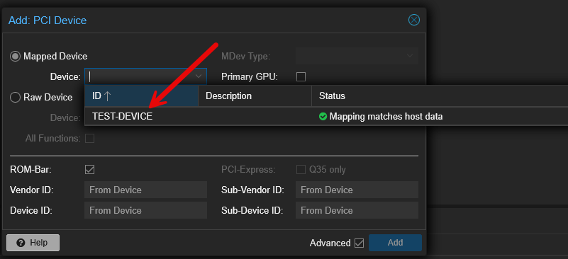Sort by the ID column header

[141, 96]
